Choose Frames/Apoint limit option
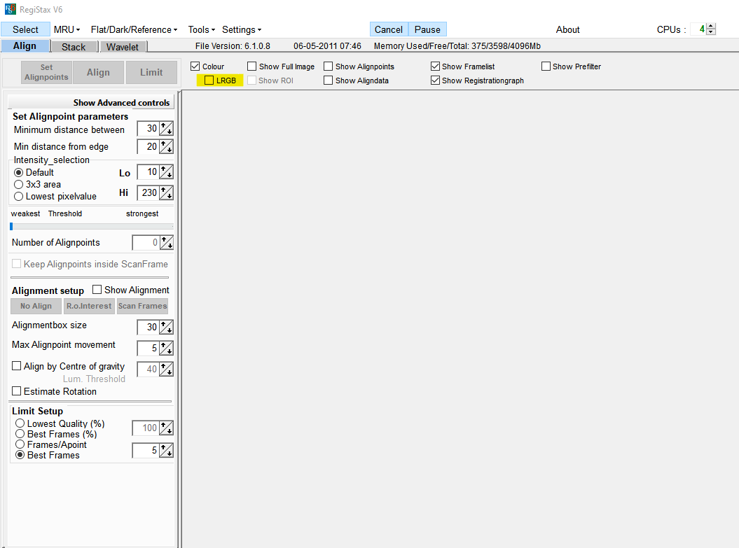The height and width of the screenshot is (548, 739). pos(20,444)
